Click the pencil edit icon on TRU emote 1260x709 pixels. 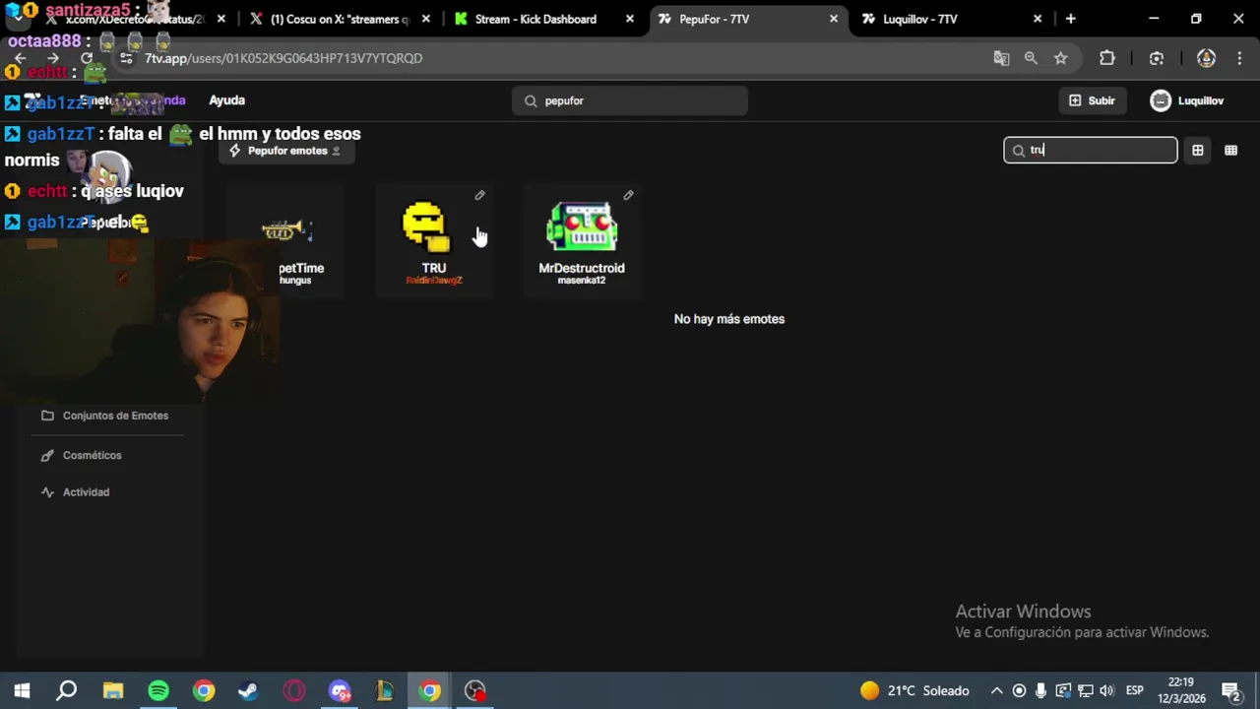pos(479,195)
